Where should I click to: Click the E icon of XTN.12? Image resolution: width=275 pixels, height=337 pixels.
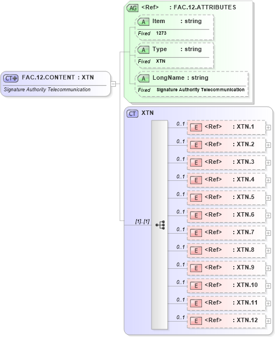196,321
